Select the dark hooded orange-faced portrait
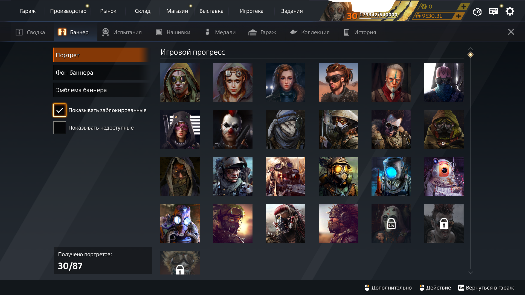 point(180,177)
